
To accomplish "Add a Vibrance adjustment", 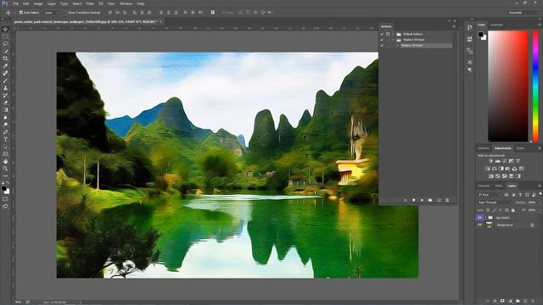I will point(518,161).
